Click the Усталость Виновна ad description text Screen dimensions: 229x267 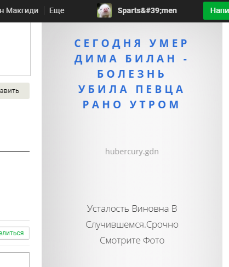[x=132, y=224]
